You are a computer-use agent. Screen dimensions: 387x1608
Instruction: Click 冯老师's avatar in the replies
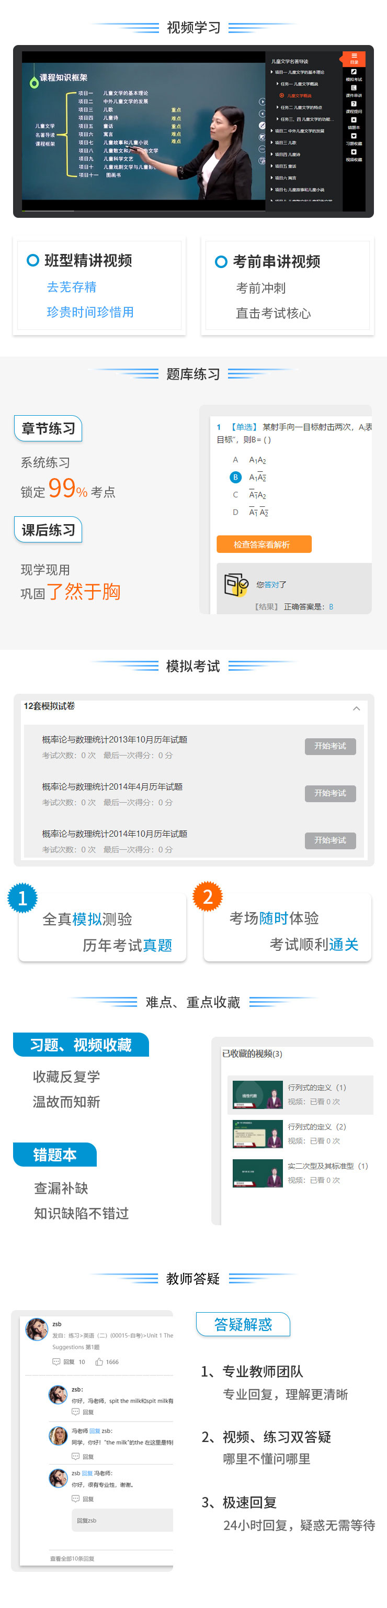58,1436
